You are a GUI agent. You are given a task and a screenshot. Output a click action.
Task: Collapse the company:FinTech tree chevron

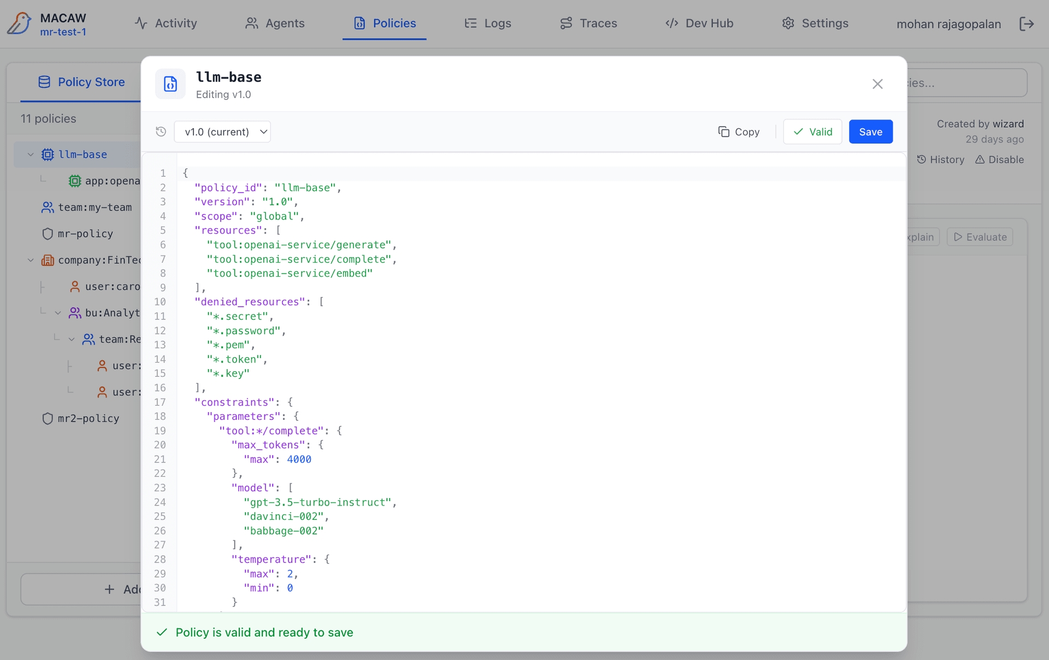31,260
